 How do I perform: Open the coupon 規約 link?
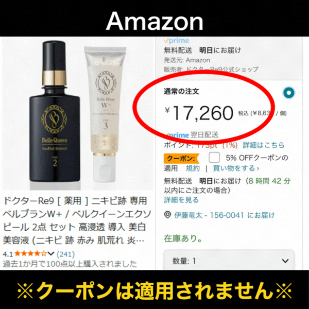193,168
